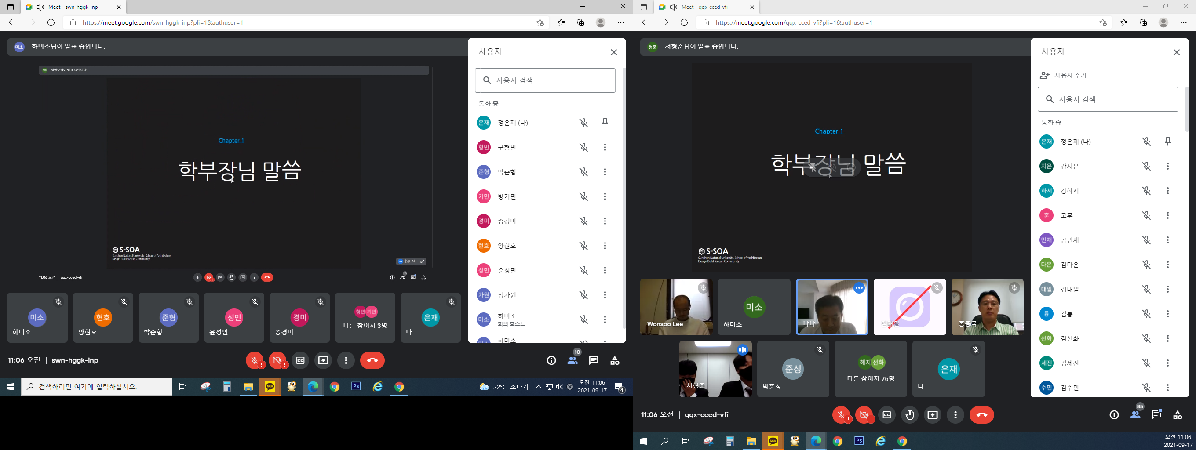1196x450 pixels.
Task: Toggle camera in the qqx-cced-vfi meeting
Action: click(864, 415)
